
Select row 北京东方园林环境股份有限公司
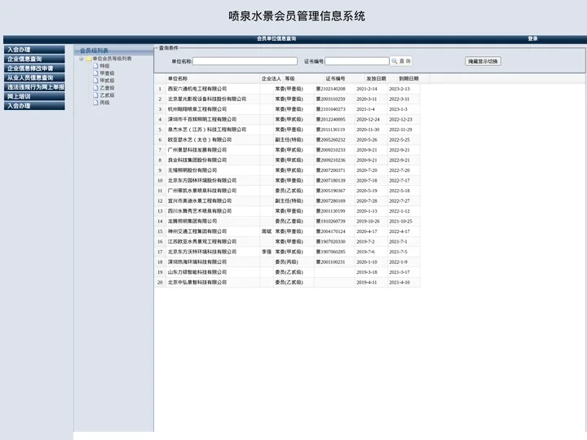287,180
